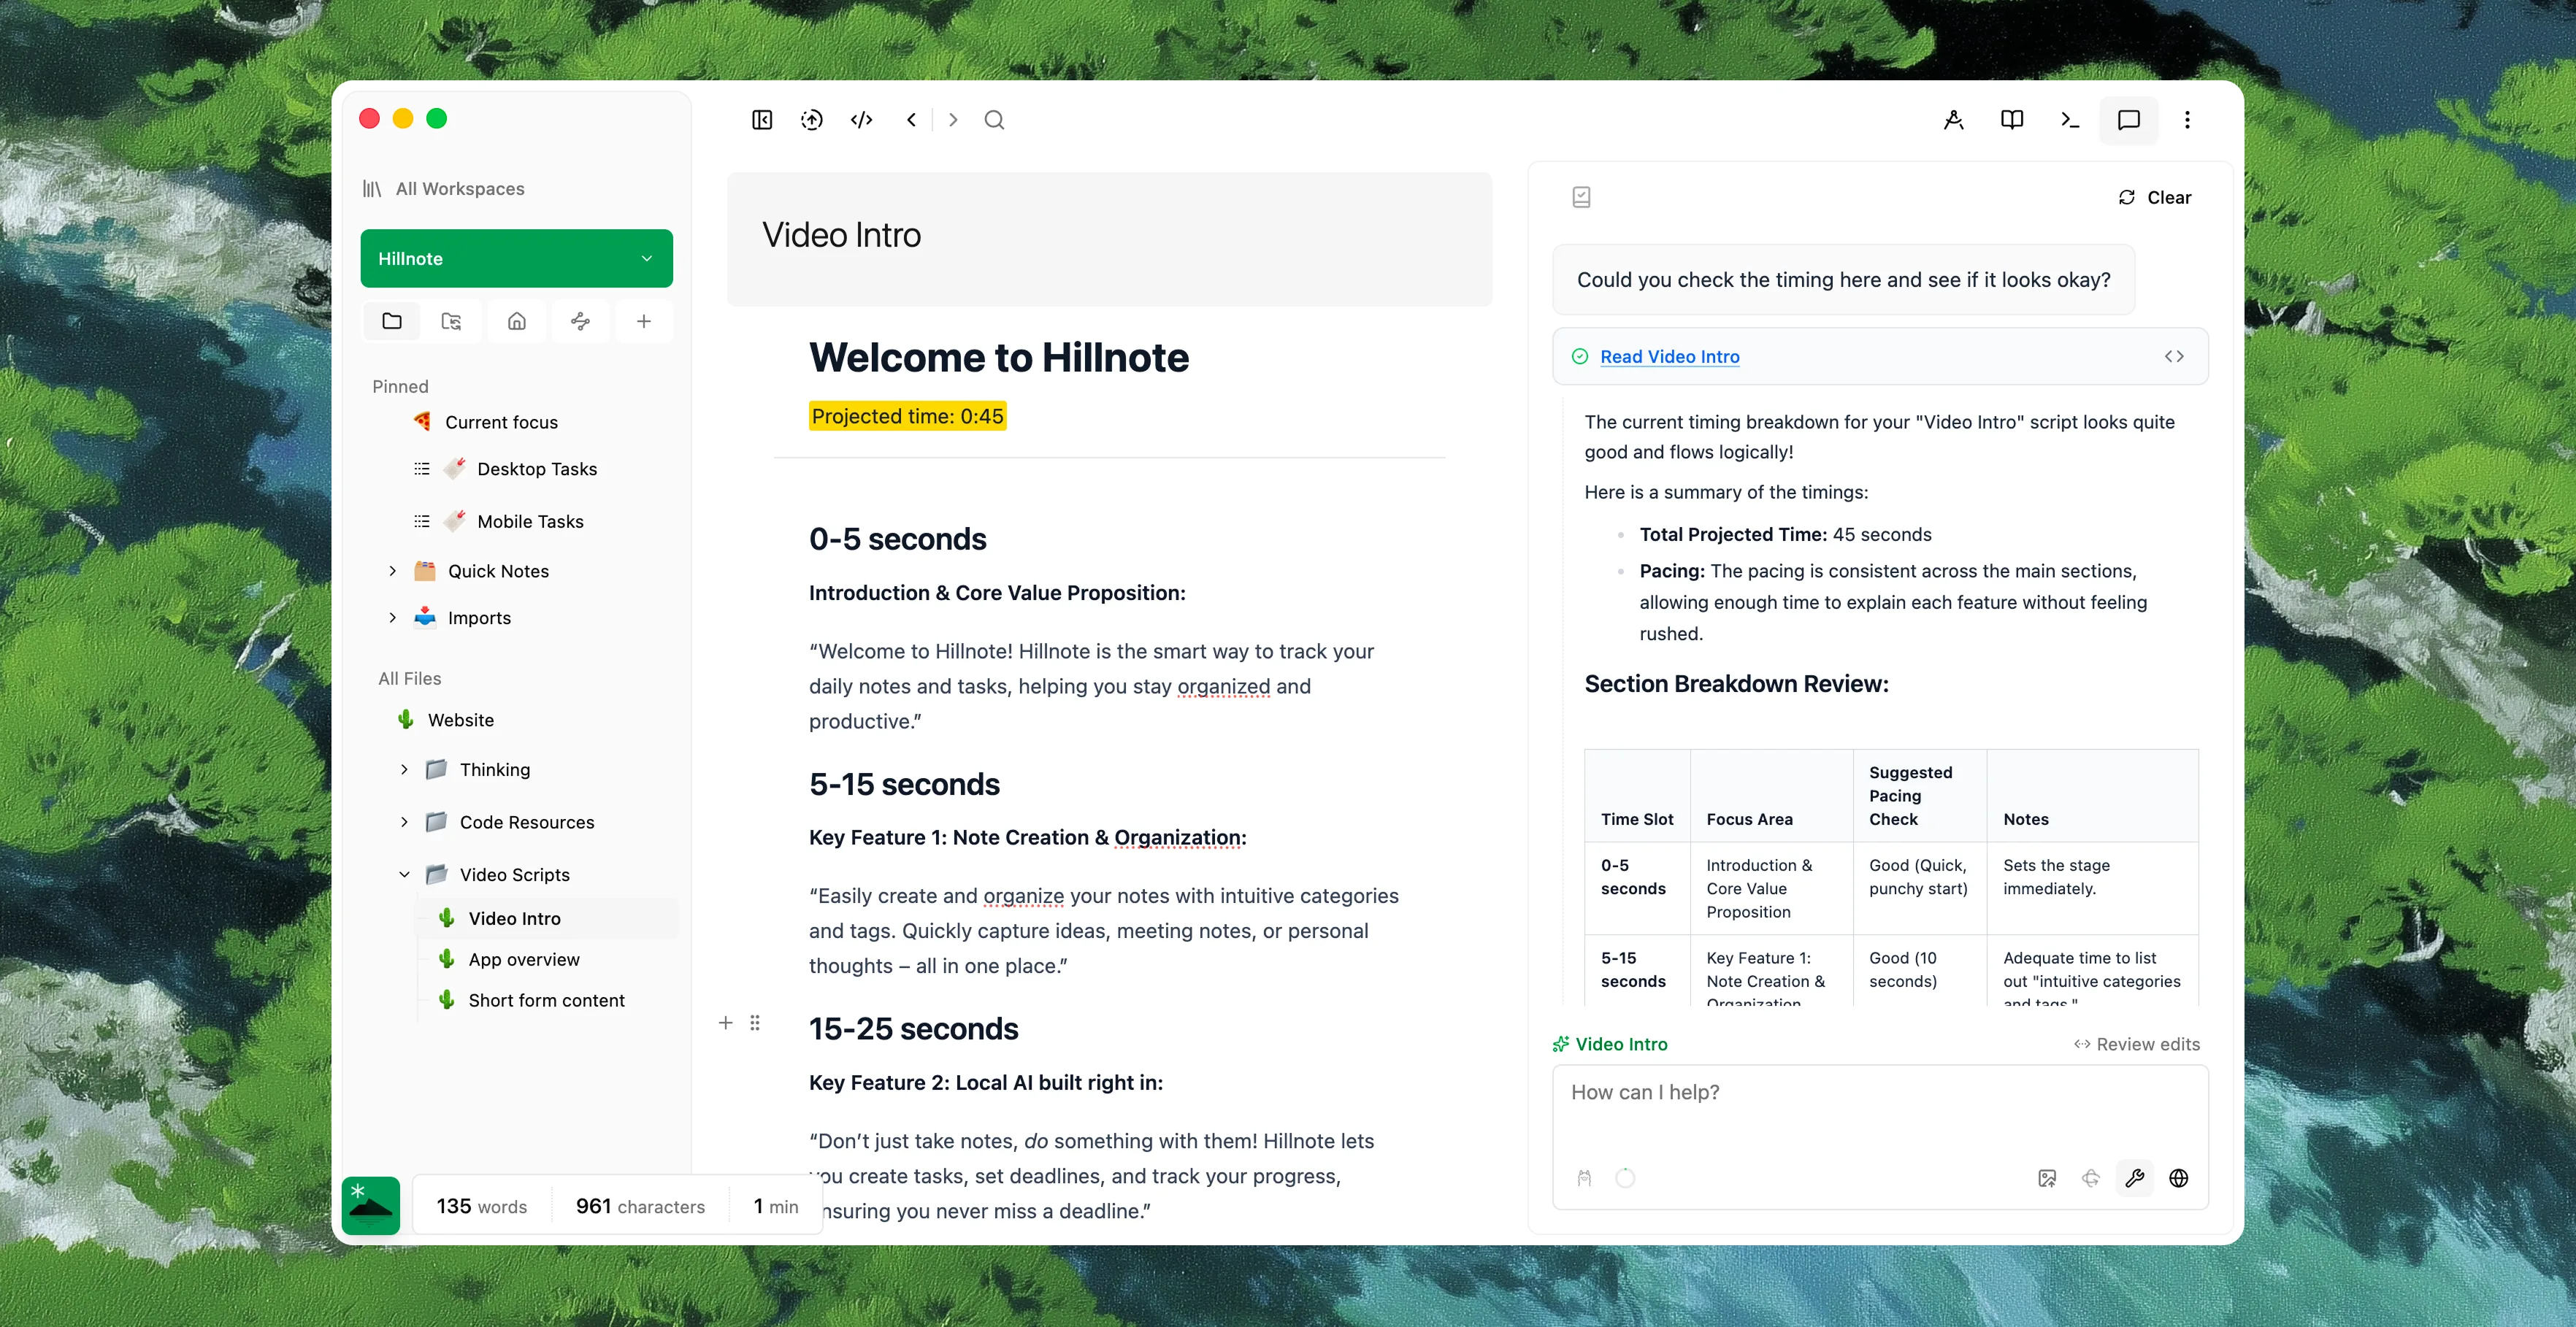Open the Read Video Intro link
2576x1327 pixels.
tap(1669, 356)
